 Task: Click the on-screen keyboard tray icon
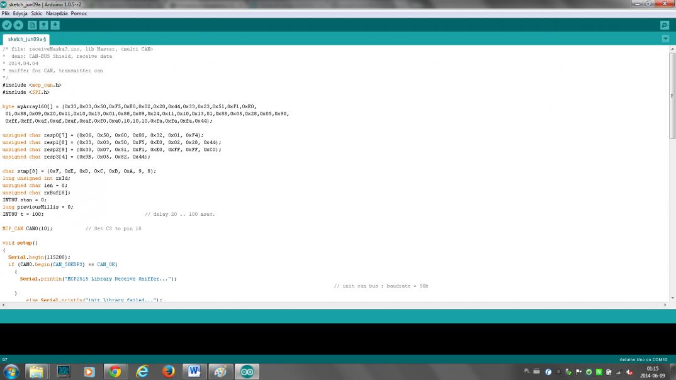click(x=537, y=371)
